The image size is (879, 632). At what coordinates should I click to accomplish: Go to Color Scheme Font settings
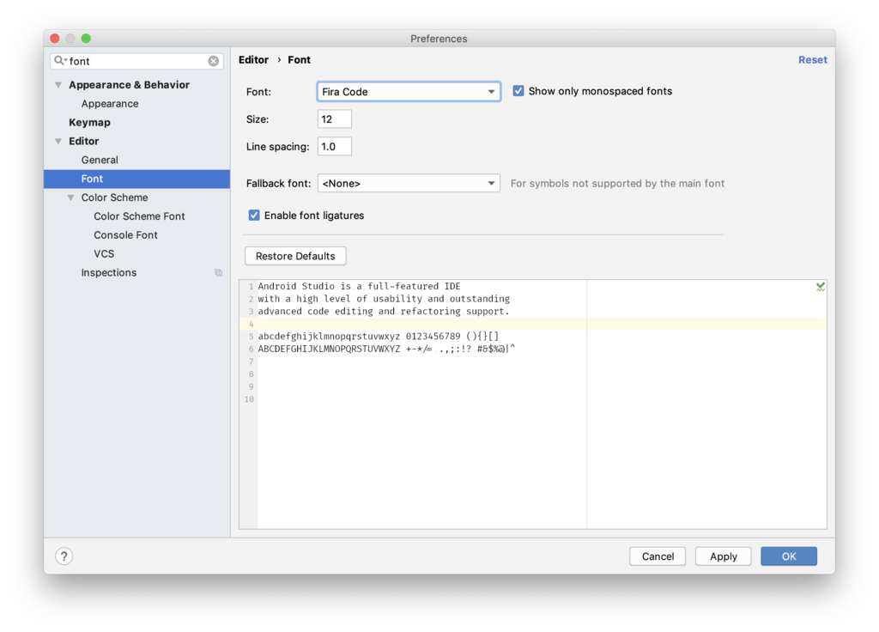[139, 216]
